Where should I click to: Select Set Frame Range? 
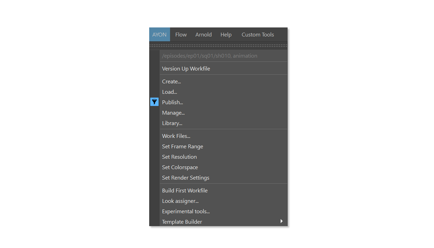tap(224, 147)
